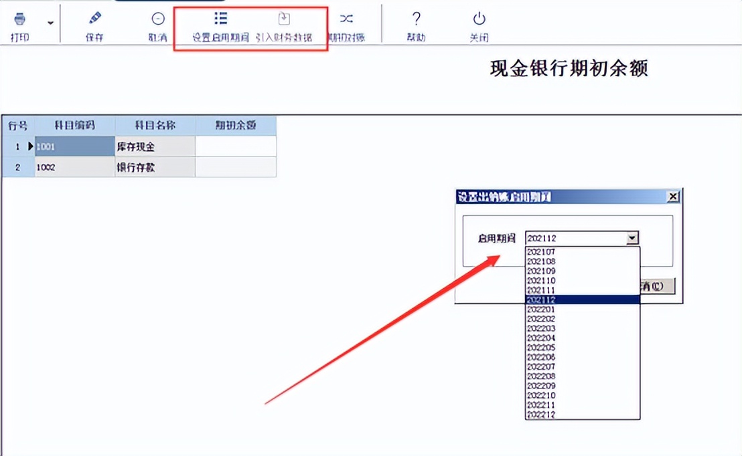
Task: Click the 科目编码 column header
Action: click(75, 125)
